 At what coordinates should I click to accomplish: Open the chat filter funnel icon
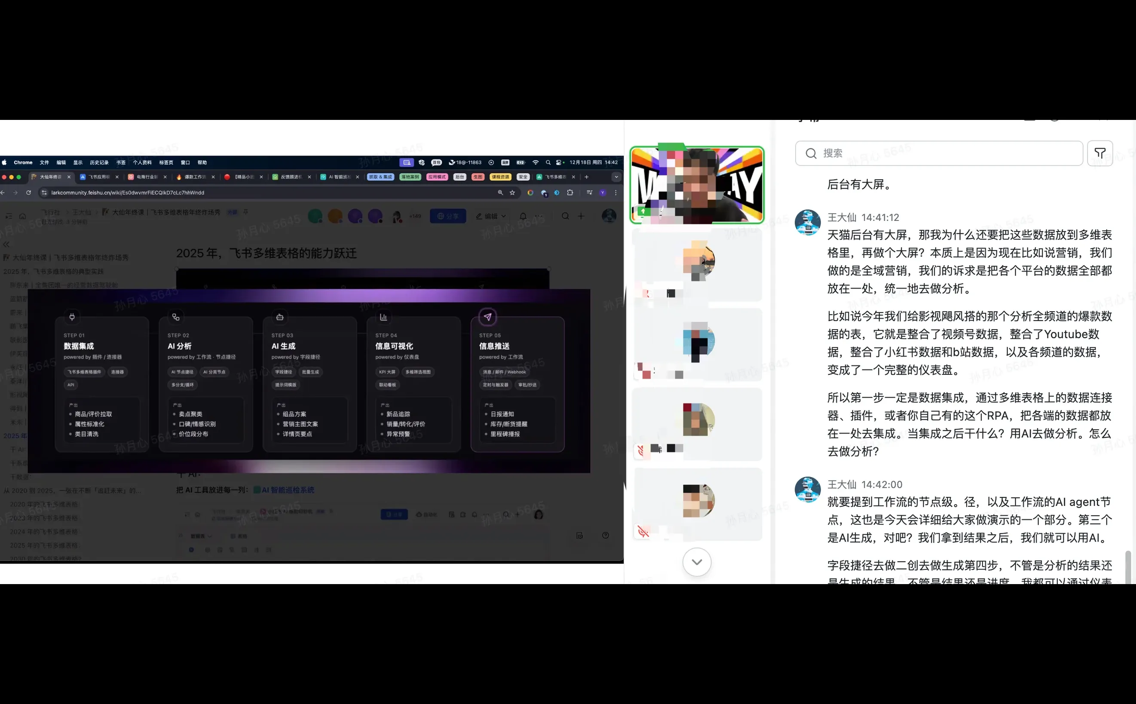click(1100, 153)
